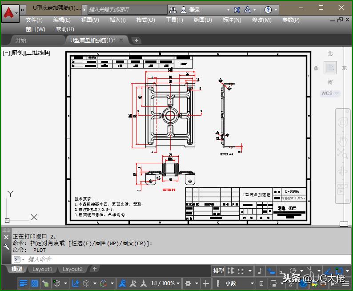The width and height of the screenshot is (353, 291).
Task: Click the 登录 sign-in button
Action: coord(195,10)
